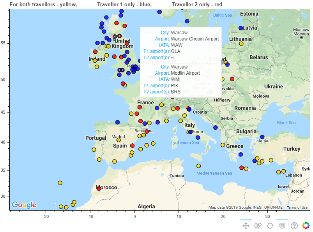The image size is (313, 232).
Task: Click the red marker in Ireland
Action: coord(95,52)
